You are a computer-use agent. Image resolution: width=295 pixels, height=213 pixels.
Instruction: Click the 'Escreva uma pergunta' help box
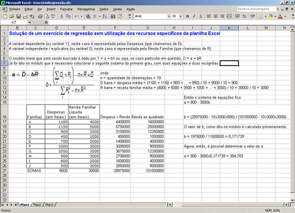(x=257, y=9)
